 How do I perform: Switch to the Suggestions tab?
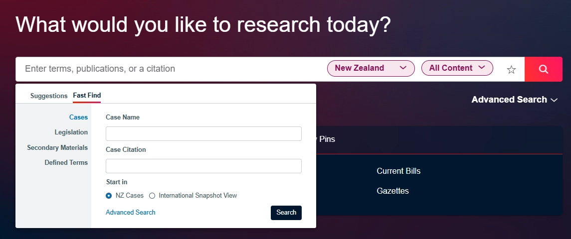click(x=49, y=96)
